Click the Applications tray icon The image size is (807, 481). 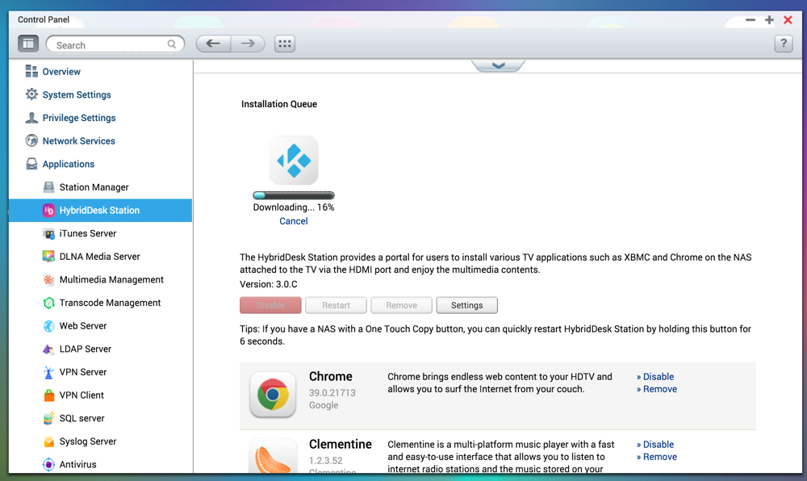click(31, 164)
